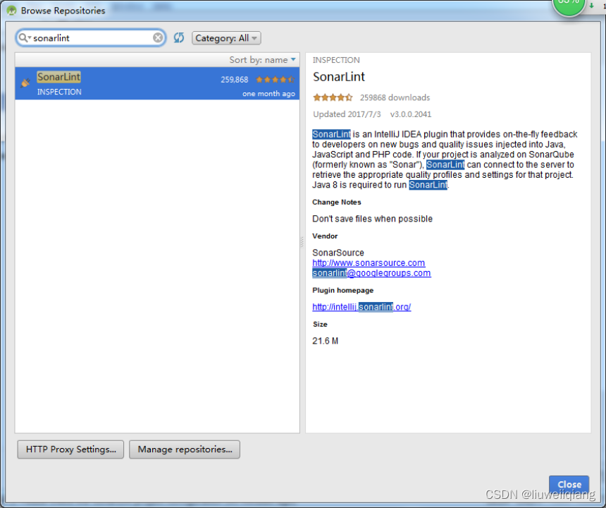Click the 'Change Notes' heading
The image size is (606, 508).
point(336,202)
